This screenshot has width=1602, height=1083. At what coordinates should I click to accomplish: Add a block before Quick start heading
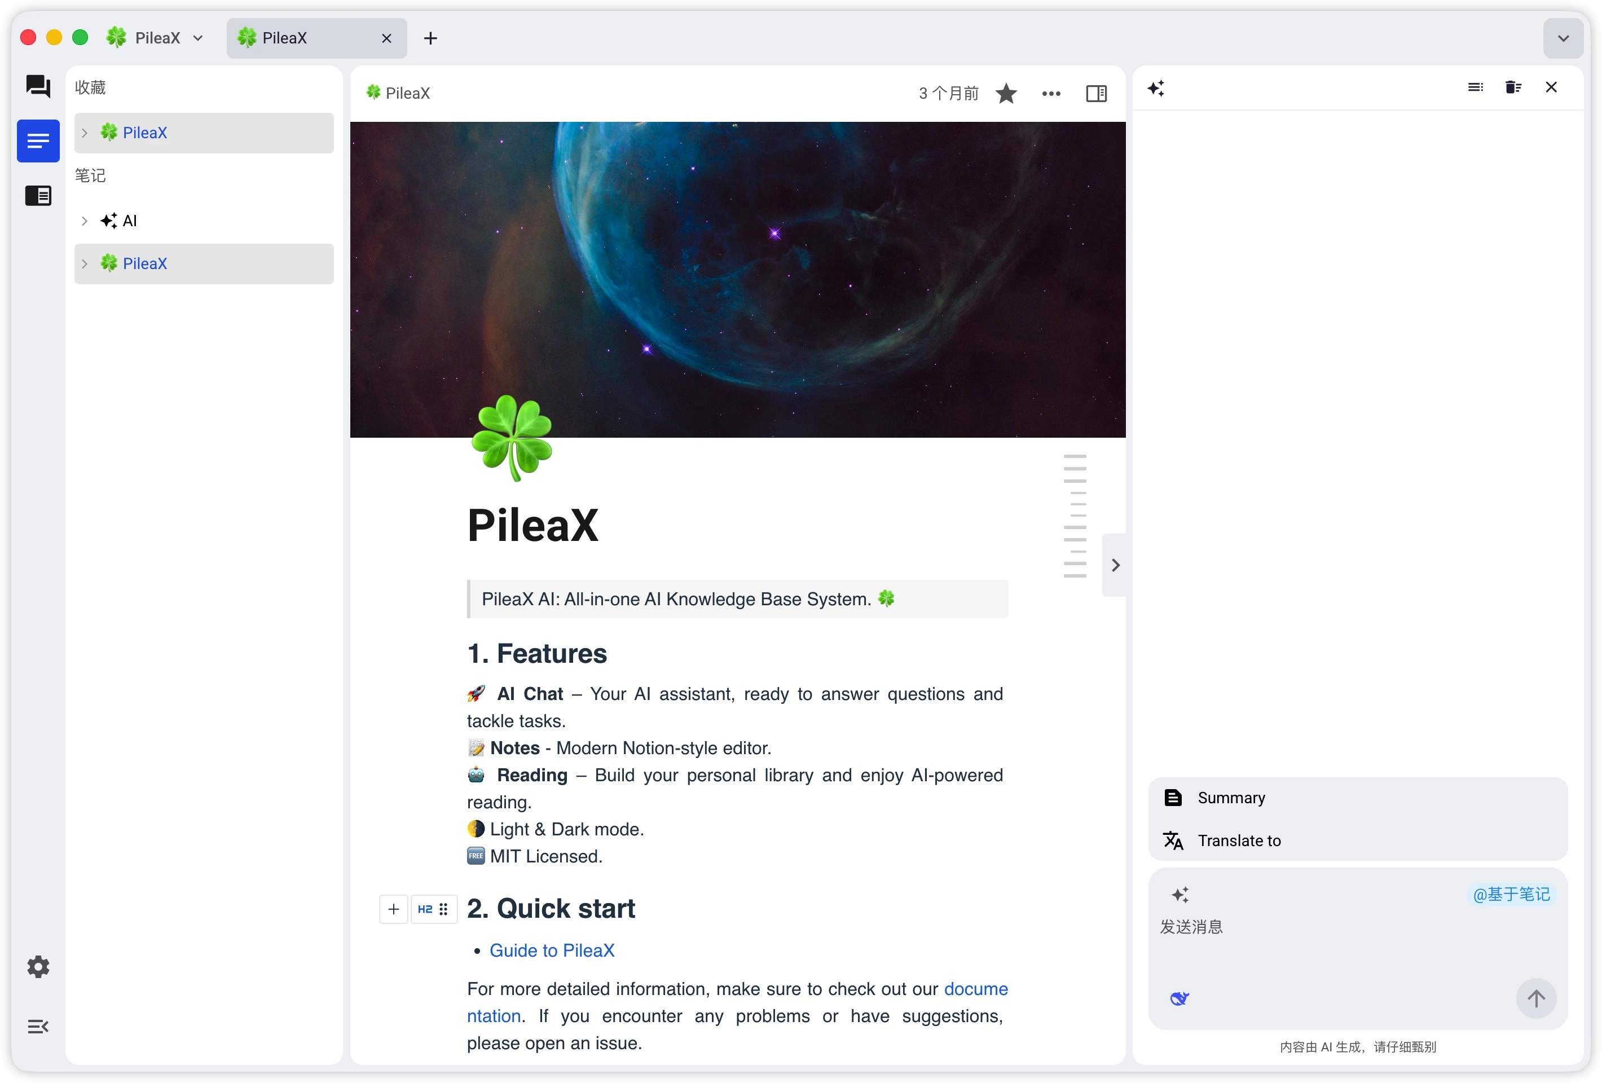(x=394, y=909)
